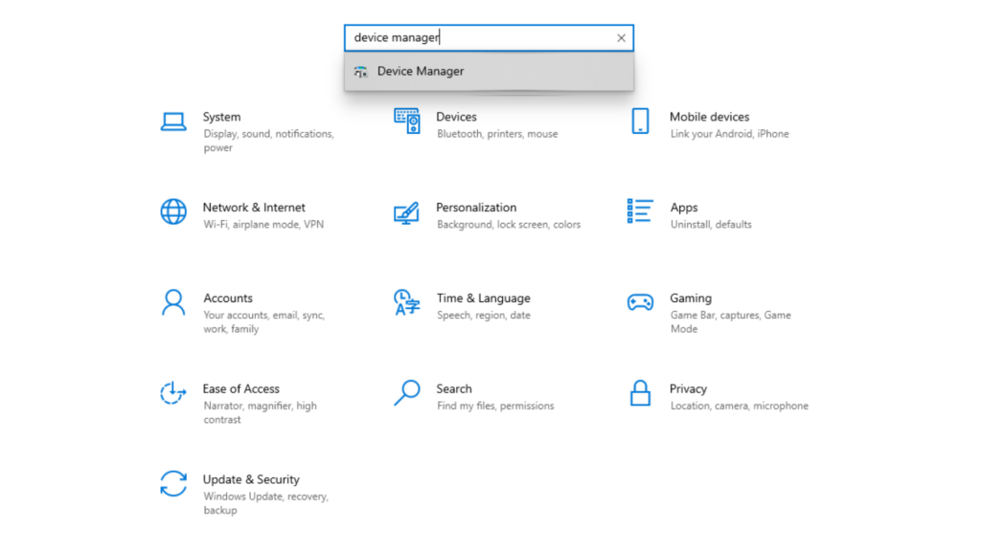Go to the Network & Internet heading
The height and width of the screenshot is (551, 981).
tap(254, 208)
